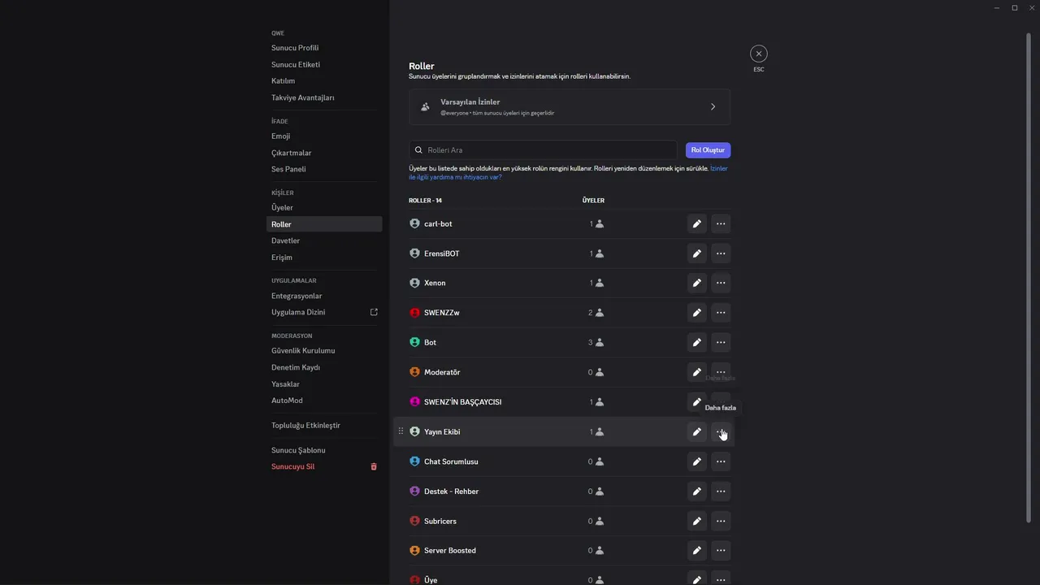The image size is (1040, 585).
Task: Open more options for Bot role
Action: 721,342
